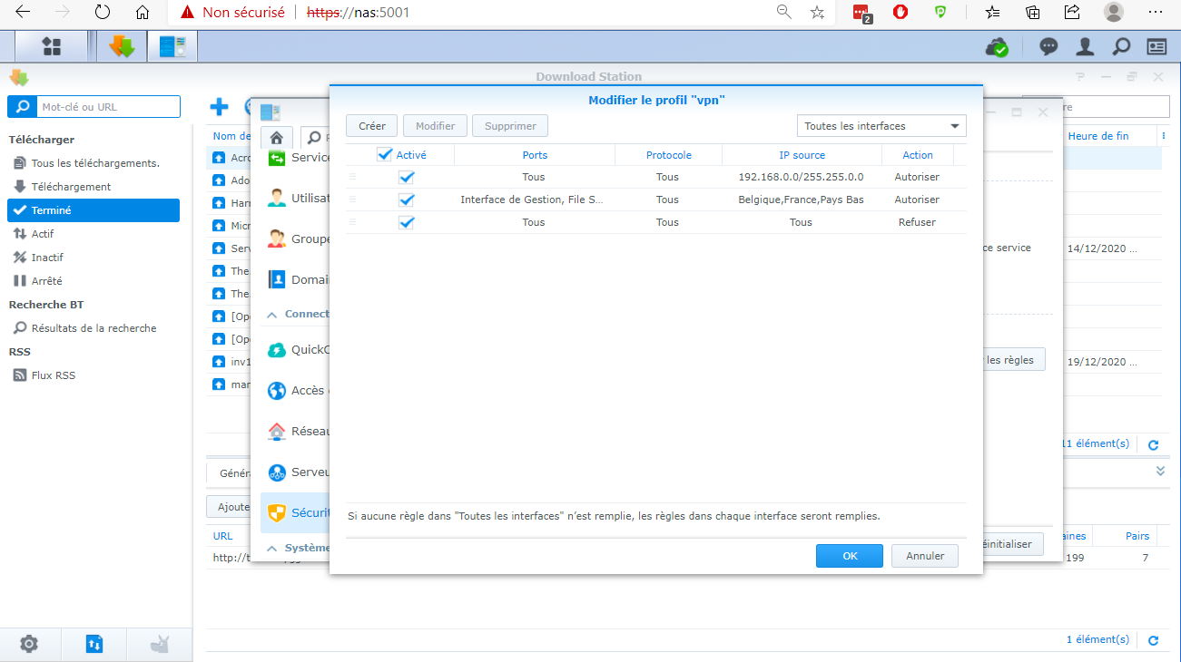Open the user account options icon
The height and width of the screenshot is (662, 1181).
(1085, 47)
